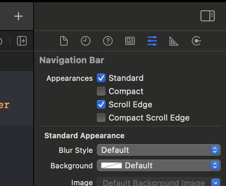Disable the Scroll Edge checkbox
The width and height of the screenshot is (226, 186).
[x=101, y=104]
